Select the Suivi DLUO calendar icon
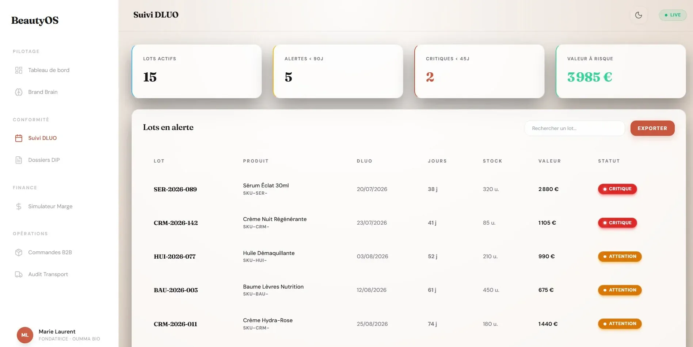 pos(19,138)
